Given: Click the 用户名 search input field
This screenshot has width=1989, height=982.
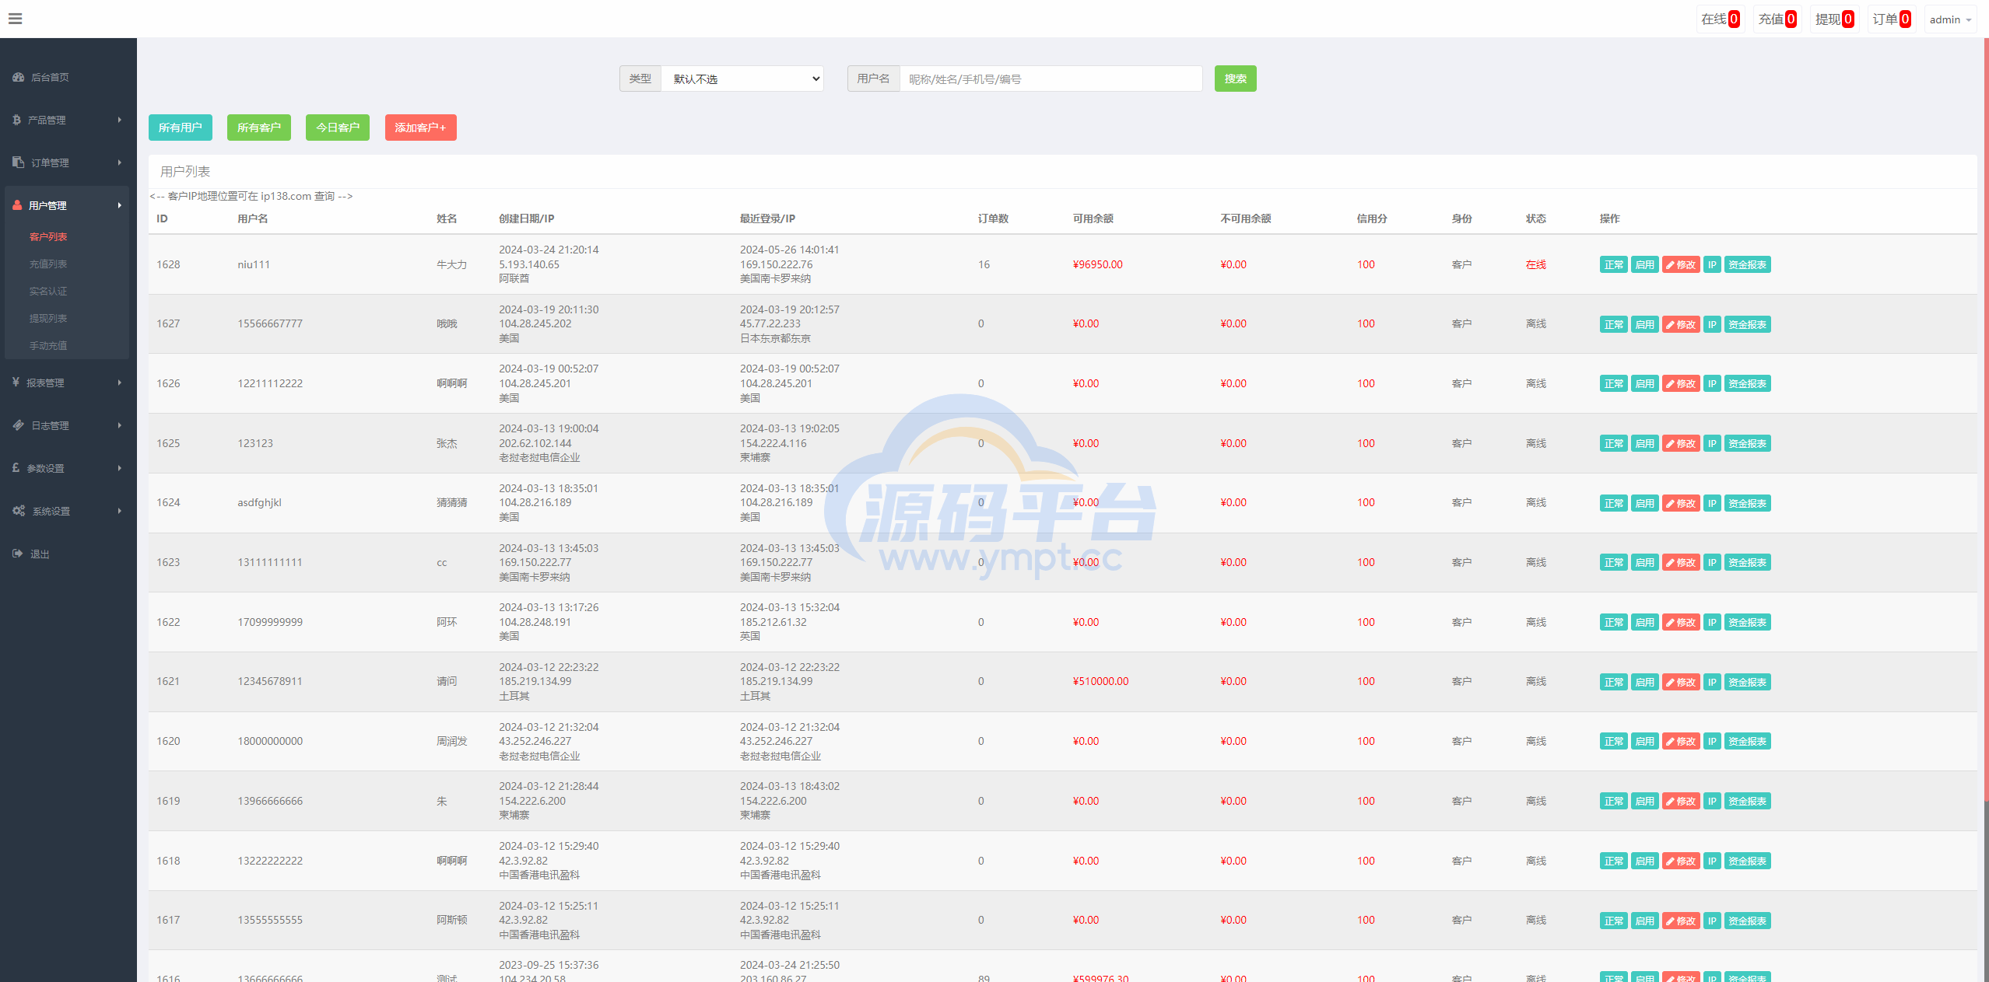Looking at the screenshot, I should click(1051, 79).
